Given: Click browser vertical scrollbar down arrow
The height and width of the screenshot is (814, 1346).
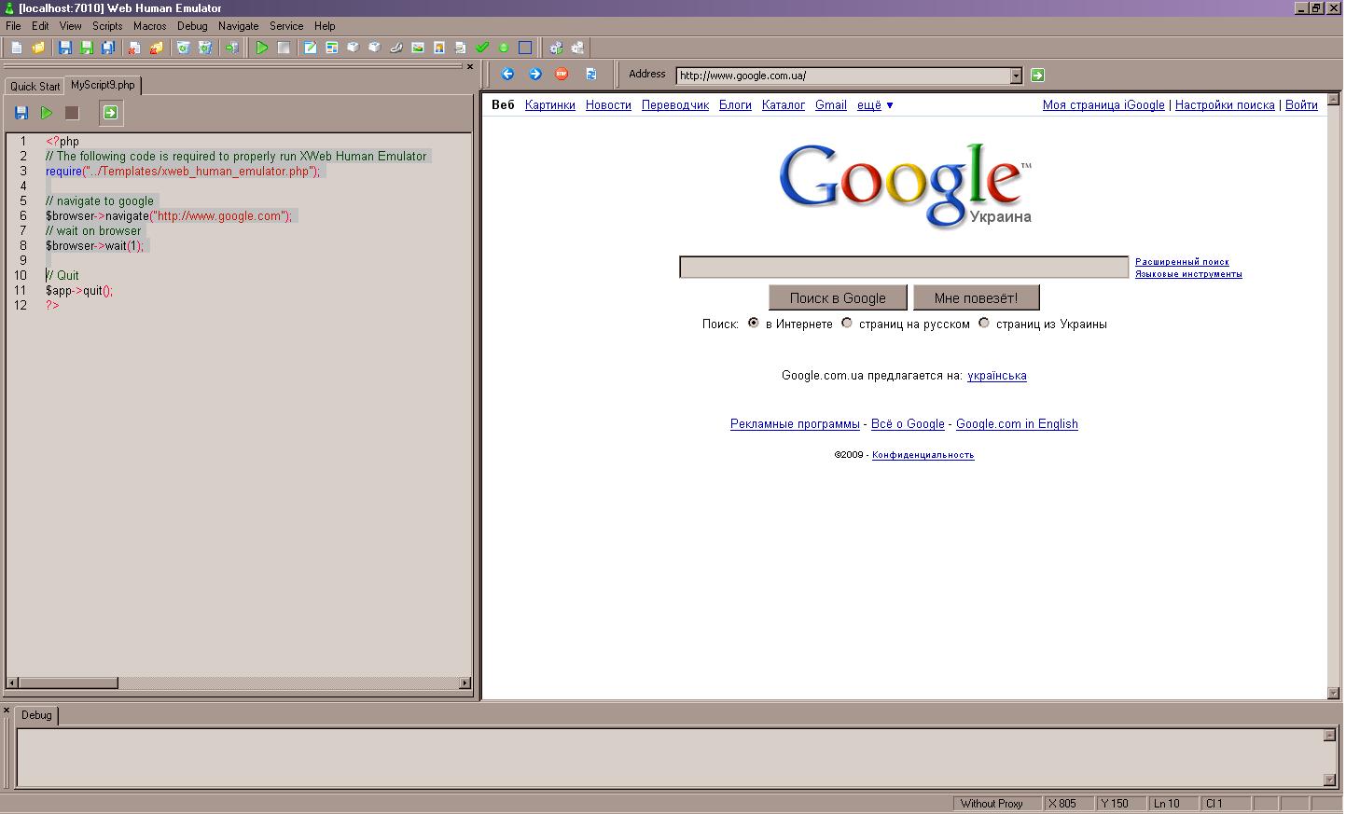Looking at the screenshot, I should [1333, 693].
